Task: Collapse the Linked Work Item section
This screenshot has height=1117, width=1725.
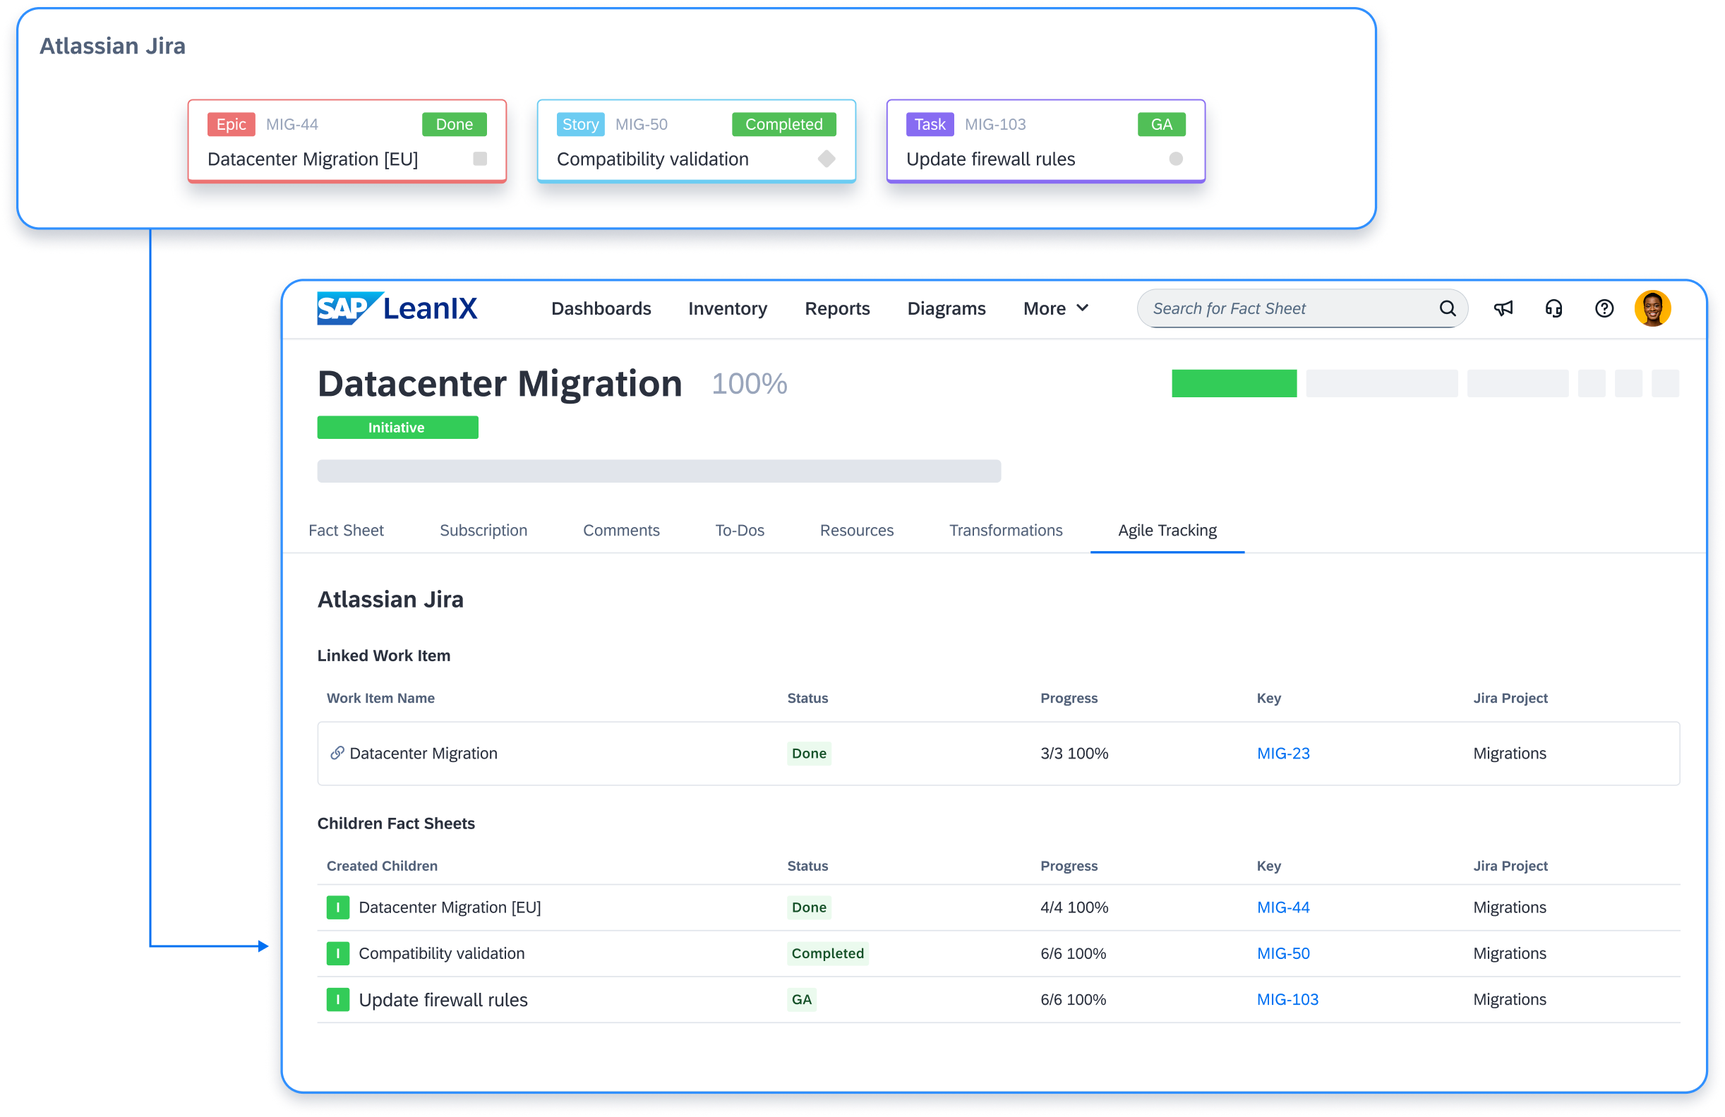Action: coord(383,656)
